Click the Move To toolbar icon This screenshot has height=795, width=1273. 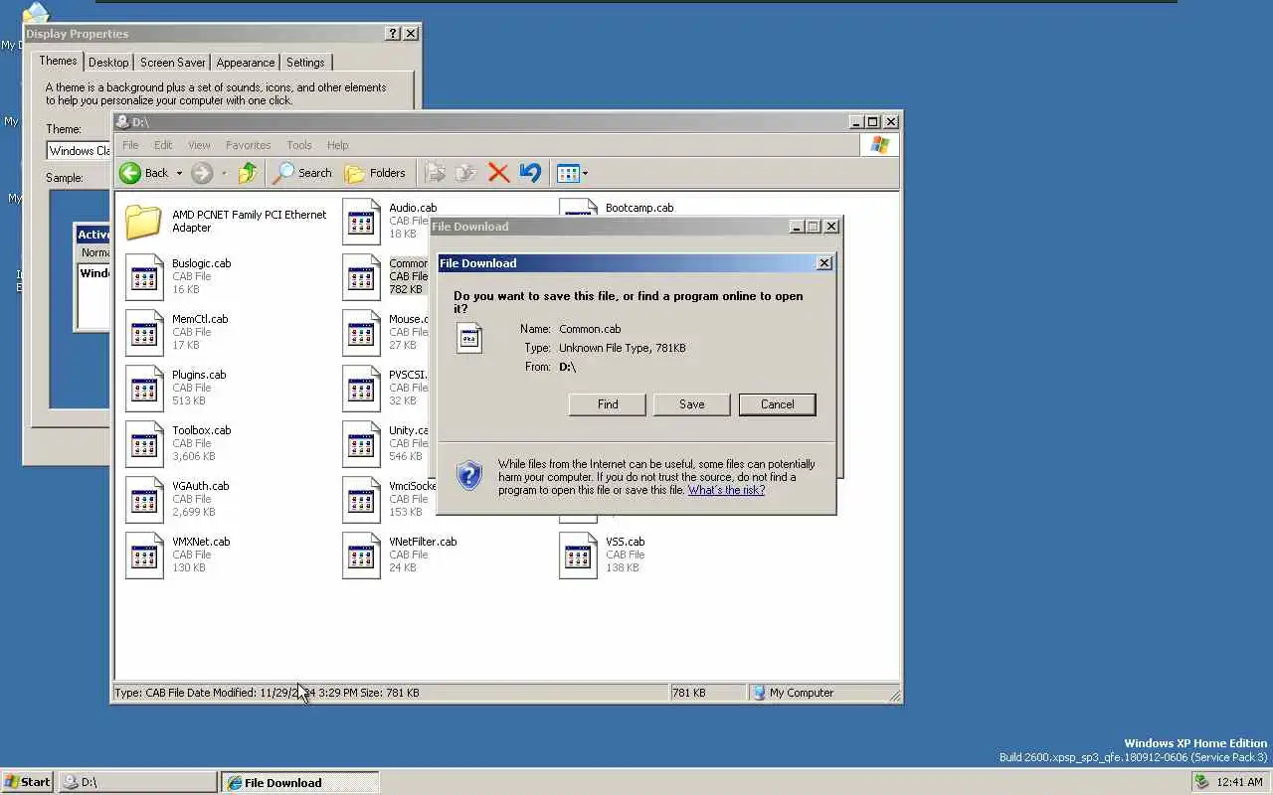tap(435, 173)
